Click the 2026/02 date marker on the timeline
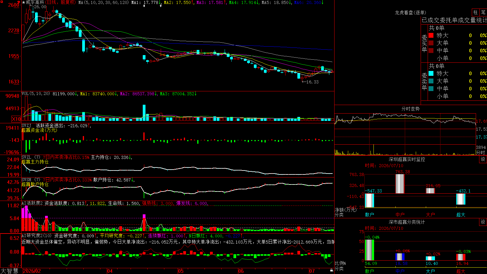The height and width of the screenshot is (274, 487). click(x=32, y=271)
